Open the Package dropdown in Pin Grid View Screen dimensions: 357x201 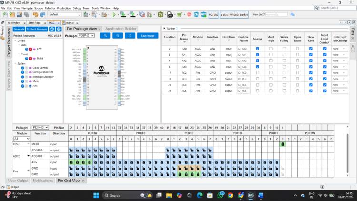40,127
